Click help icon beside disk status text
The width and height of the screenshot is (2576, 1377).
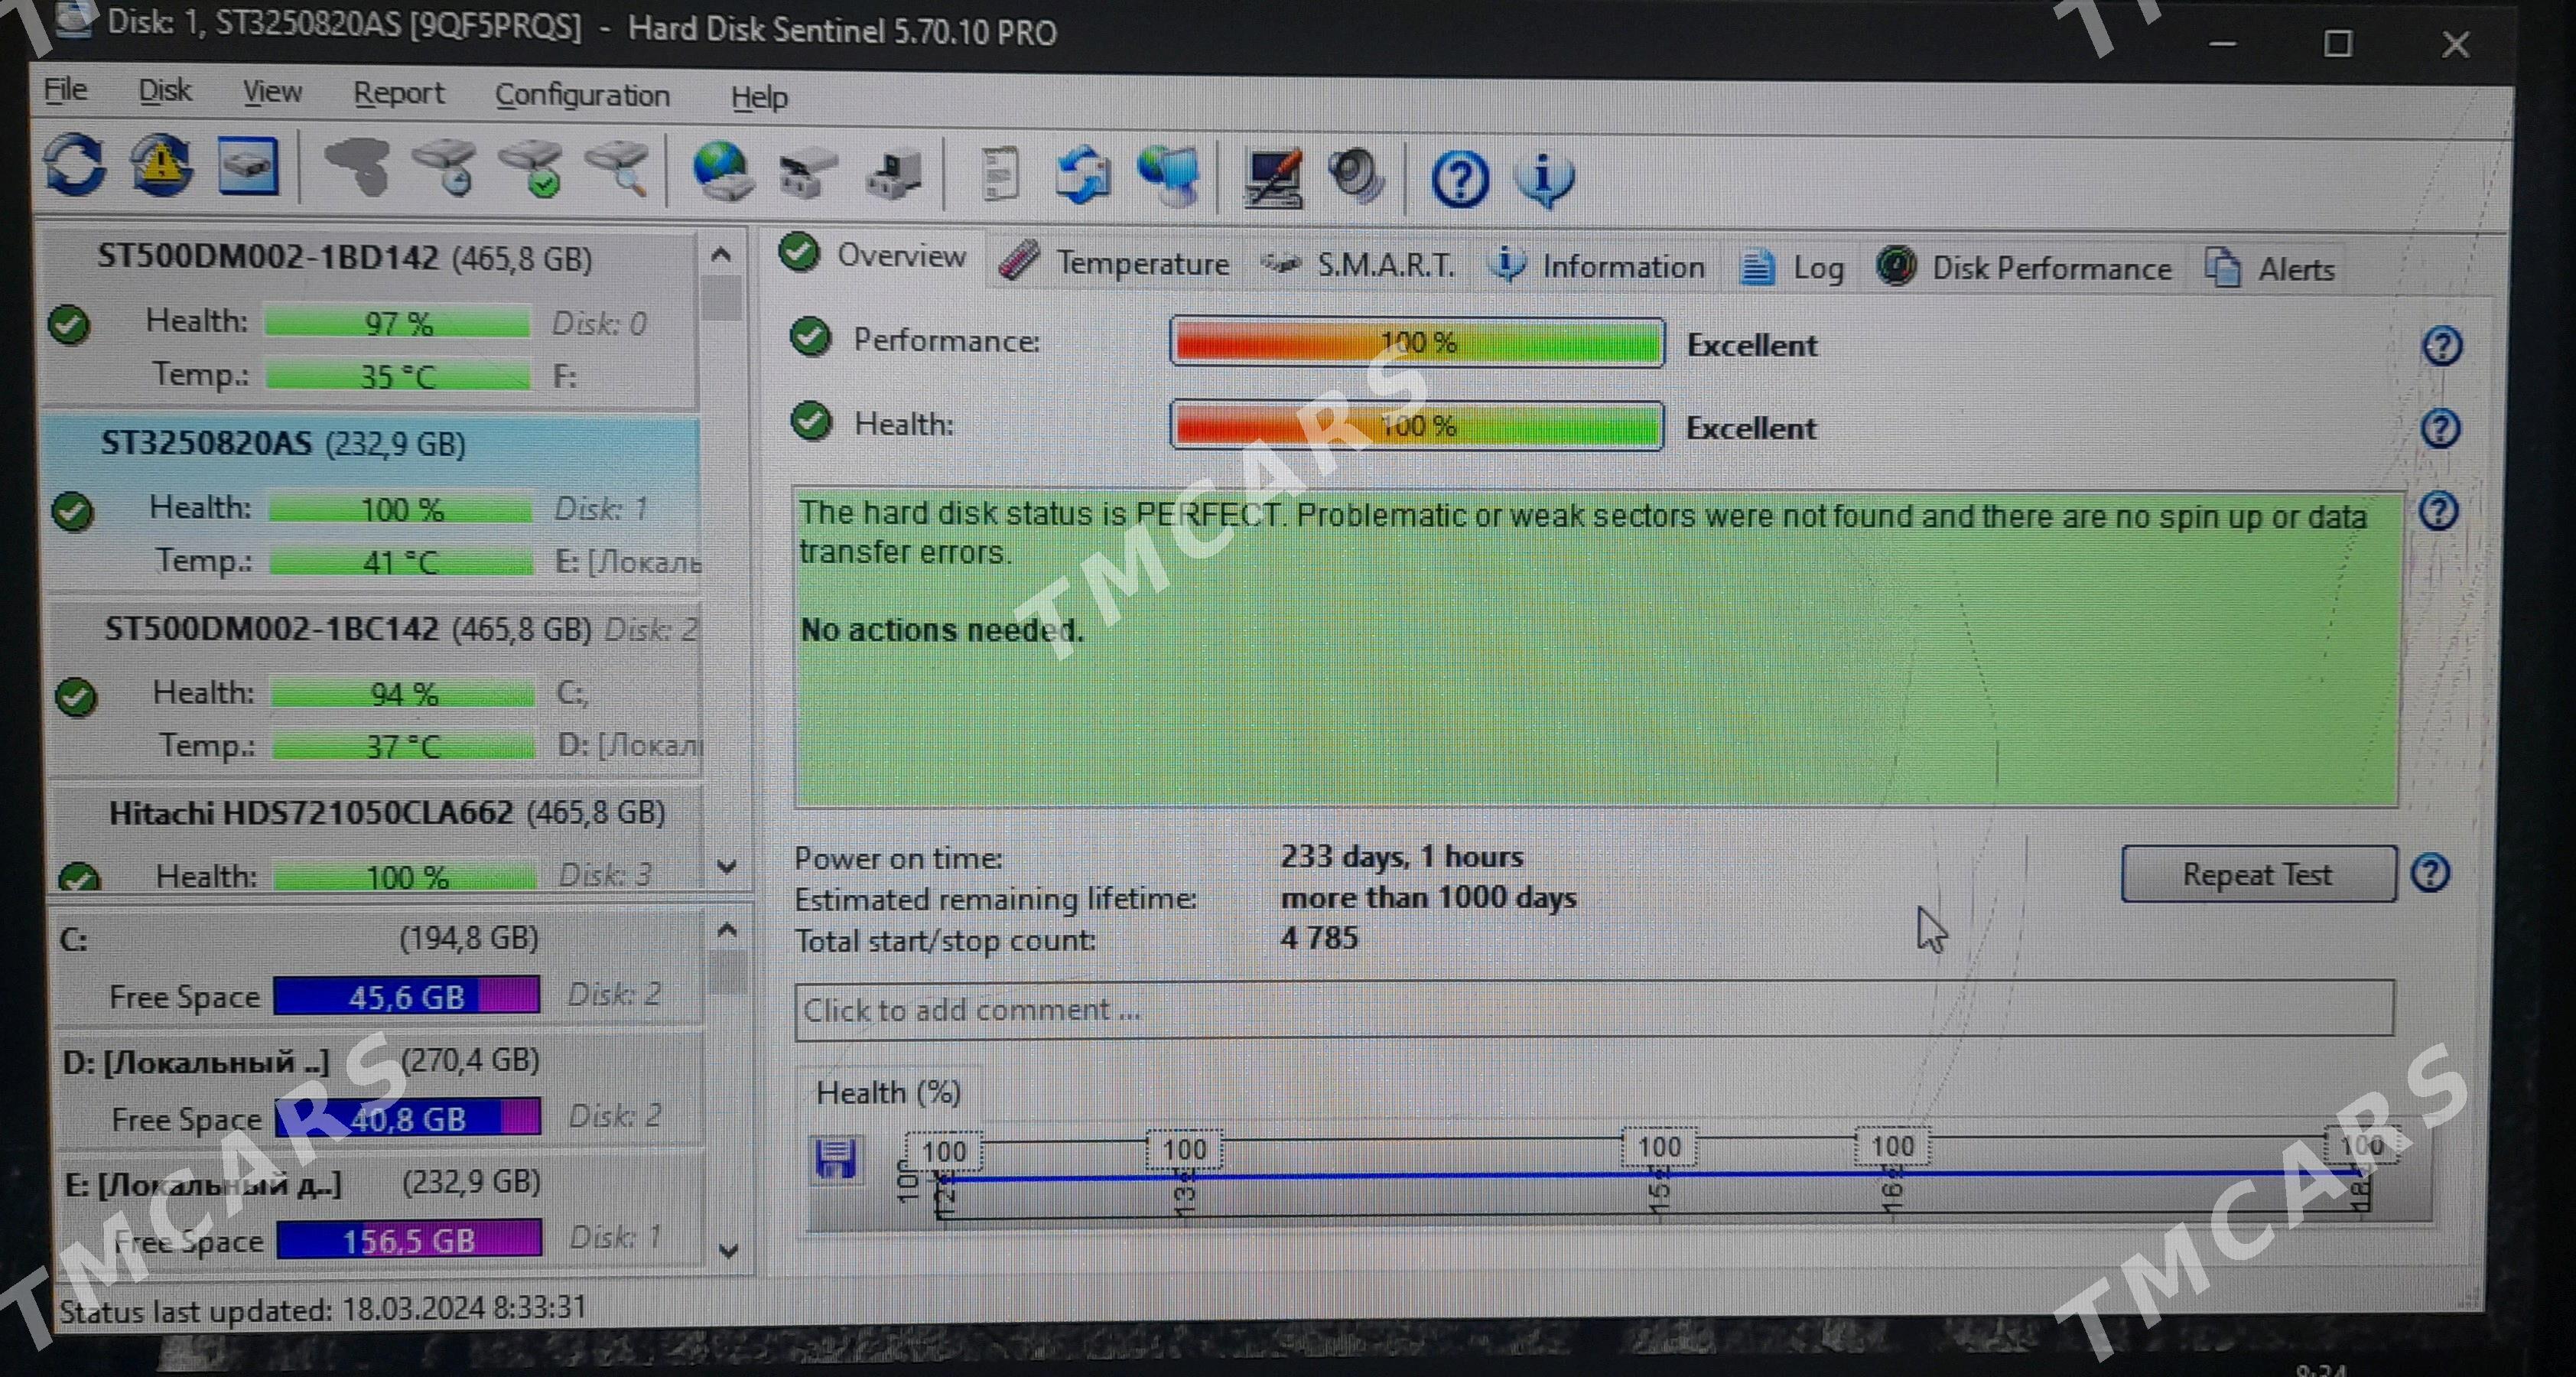coord(2438,511)
